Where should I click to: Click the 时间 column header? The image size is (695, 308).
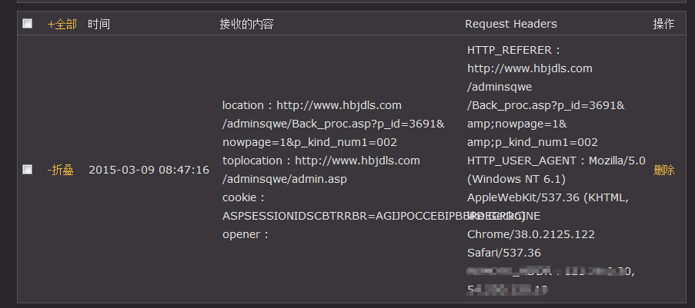(99, 24)
